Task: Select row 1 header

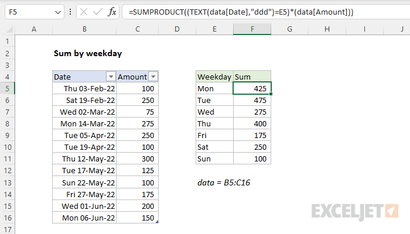Action: point(7,42)
